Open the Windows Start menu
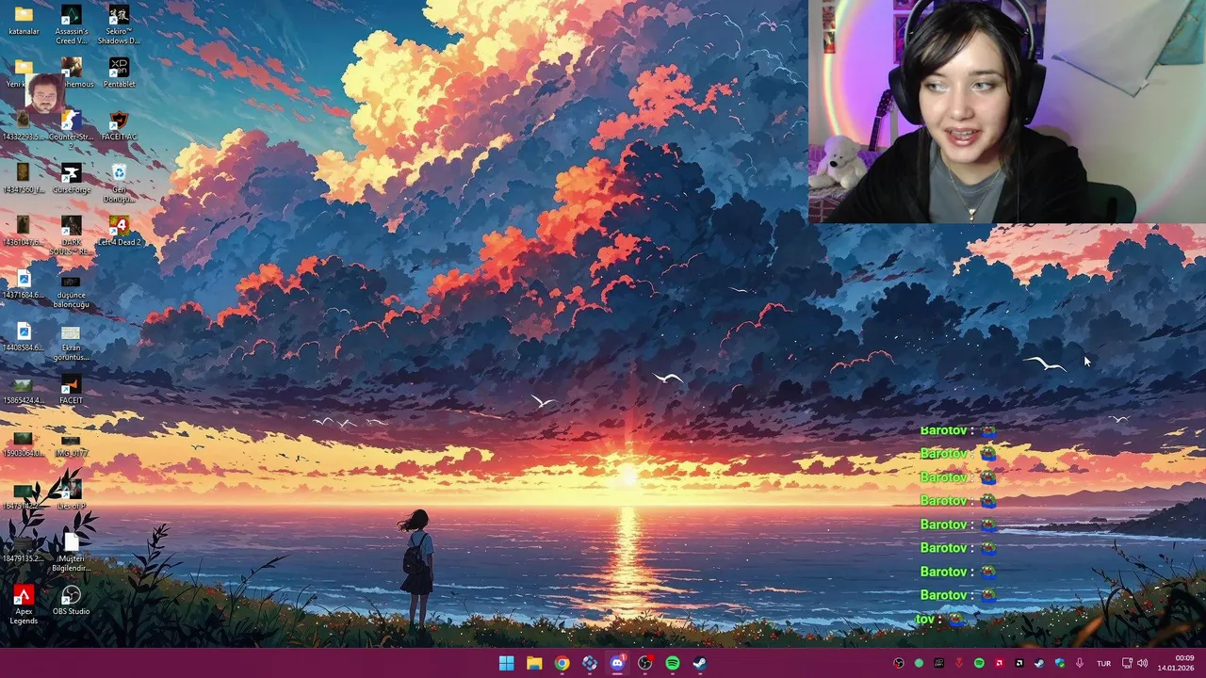This screenshot has width=1206, height=678. [x=506, y=663]
